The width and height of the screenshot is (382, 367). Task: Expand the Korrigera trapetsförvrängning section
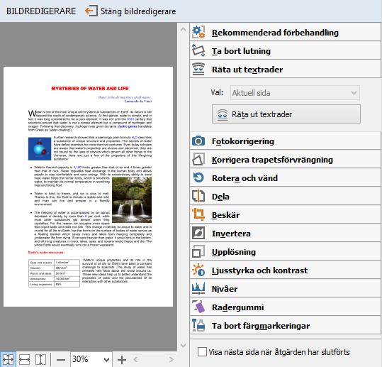click(285, 159)
